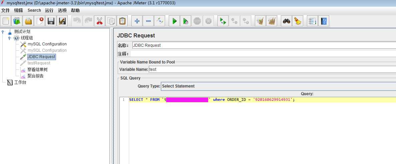Collapse all nodes with minus icon
This screenshot has width=396, height=164.
click(148, 21)
